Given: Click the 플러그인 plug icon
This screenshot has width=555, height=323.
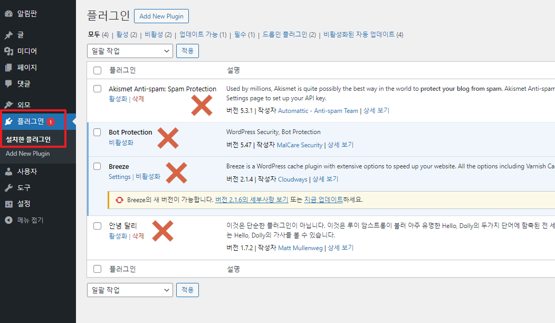Looking at the screenshot, I should [9, 121].
